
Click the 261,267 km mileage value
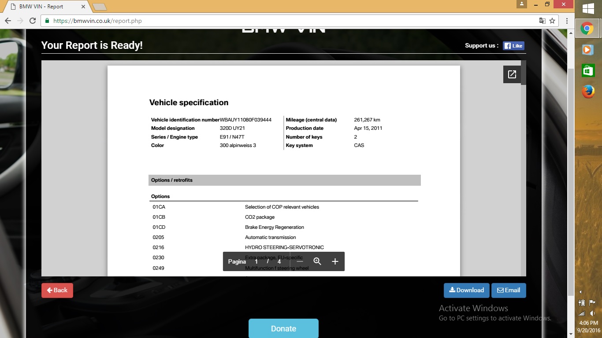click(367, 120)
